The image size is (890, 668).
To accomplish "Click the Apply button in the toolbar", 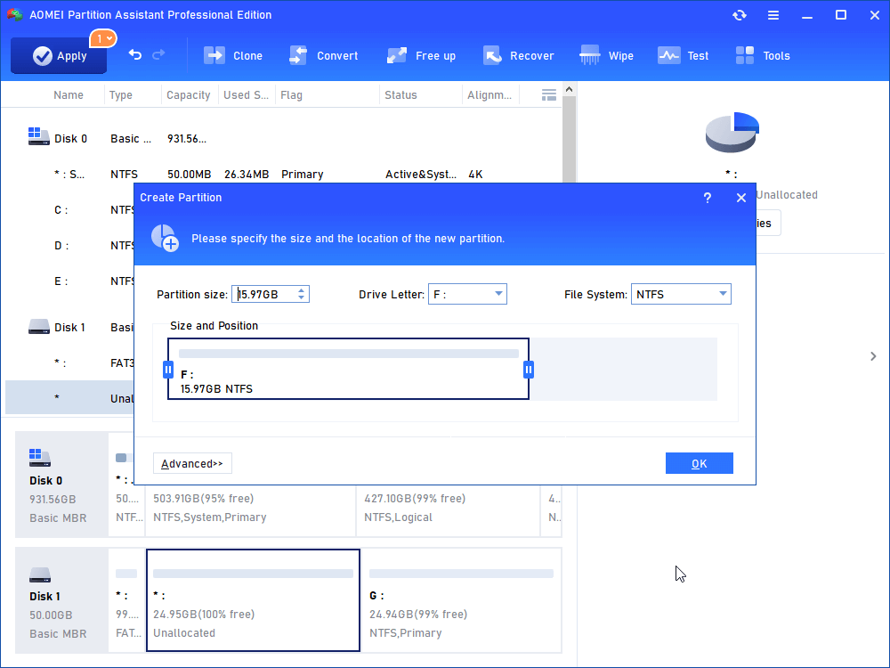I will [59, 55].
